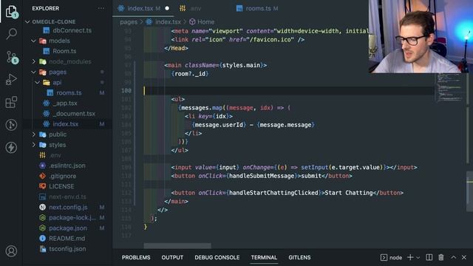Open the Thunder Client lightning icon
The image size is (473, 266).
11,148
